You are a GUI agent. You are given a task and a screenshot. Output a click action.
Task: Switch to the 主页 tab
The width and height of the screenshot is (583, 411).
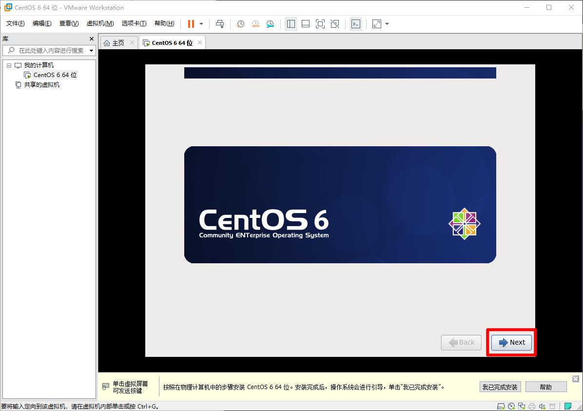tap(117, 42)
